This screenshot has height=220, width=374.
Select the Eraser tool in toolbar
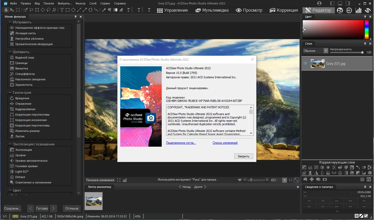121,10
